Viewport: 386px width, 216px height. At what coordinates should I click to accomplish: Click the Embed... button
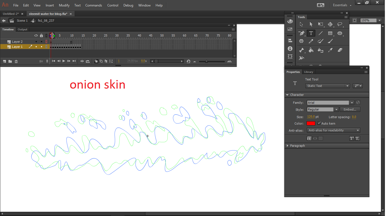[350, 109]
